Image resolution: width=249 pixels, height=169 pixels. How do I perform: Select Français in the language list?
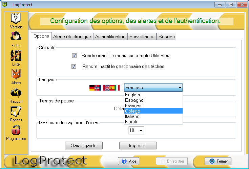pos(153,105)
